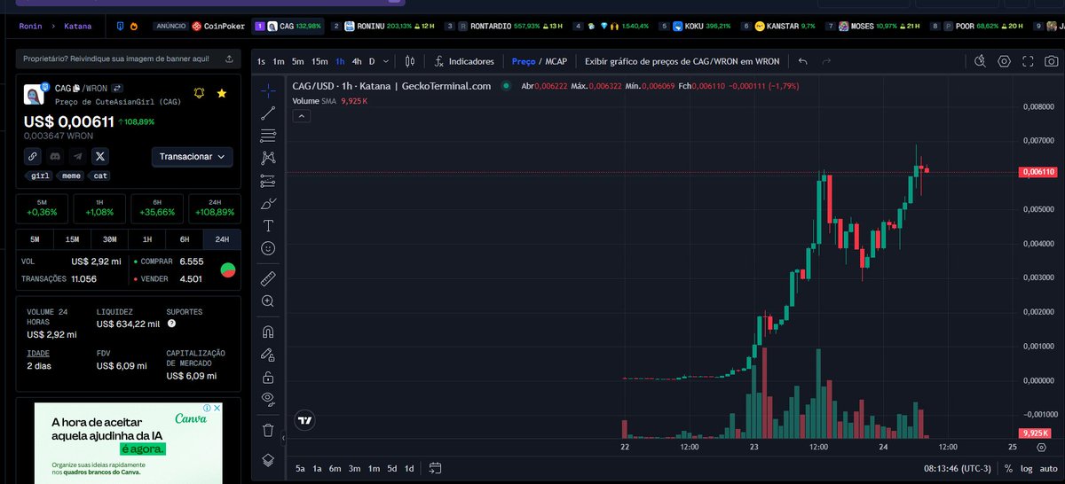Open the emoji icons tool

point(269,248)
